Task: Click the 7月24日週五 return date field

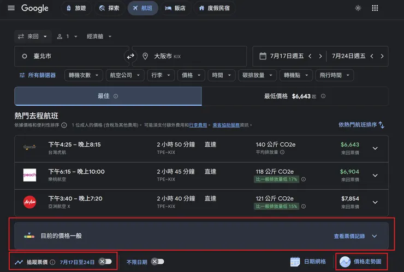Action: pyautogui.click(x=349, y=56)
